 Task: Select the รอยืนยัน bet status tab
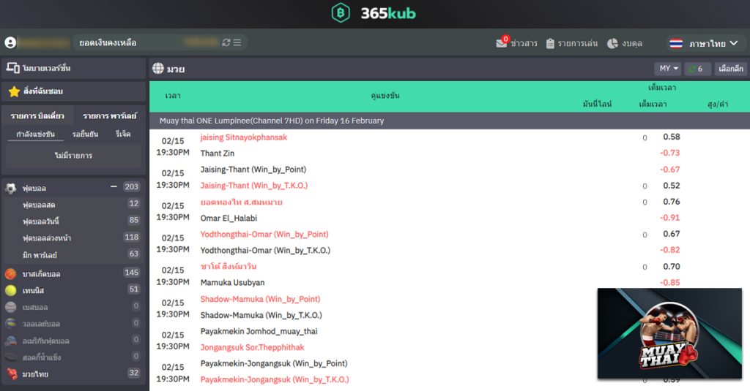(x=85, y=134)
